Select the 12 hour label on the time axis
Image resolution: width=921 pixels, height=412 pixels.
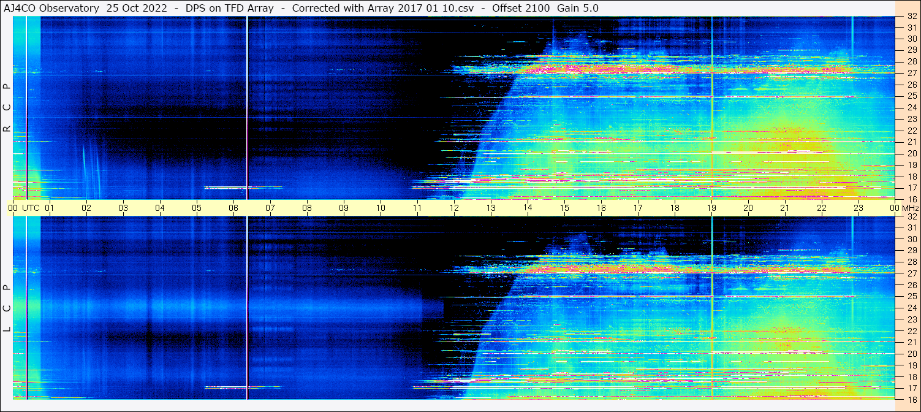coord(454,208)
